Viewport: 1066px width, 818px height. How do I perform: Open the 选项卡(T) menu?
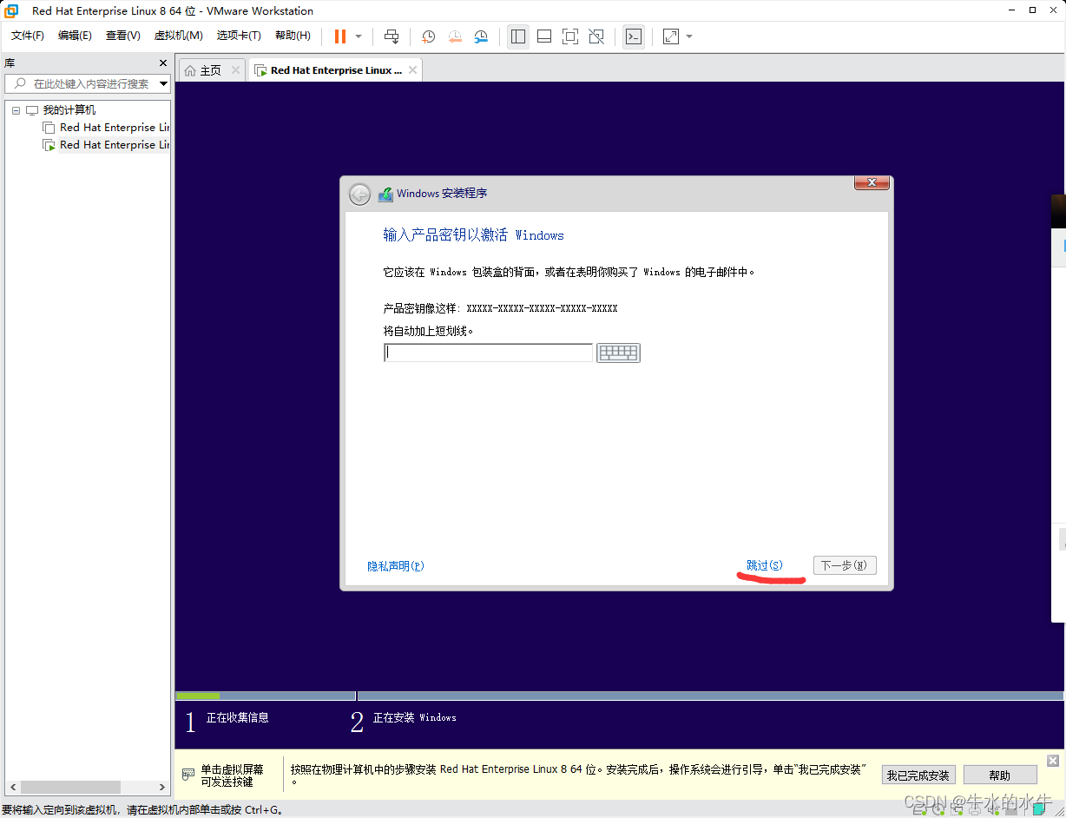point(239,36)
